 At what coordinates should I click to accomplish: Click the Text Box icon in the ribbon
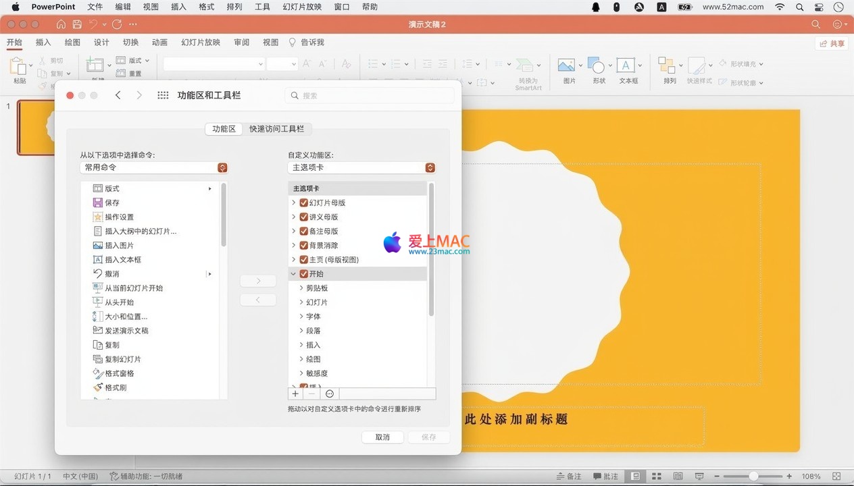(x=628, y=70)
